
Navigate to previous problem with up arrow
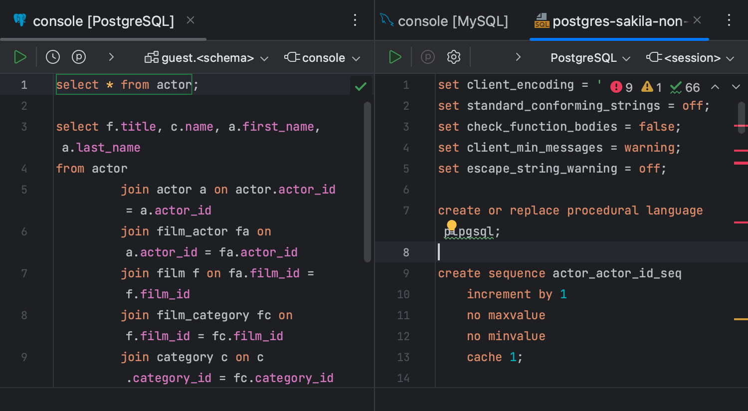(x=716, y=86)
